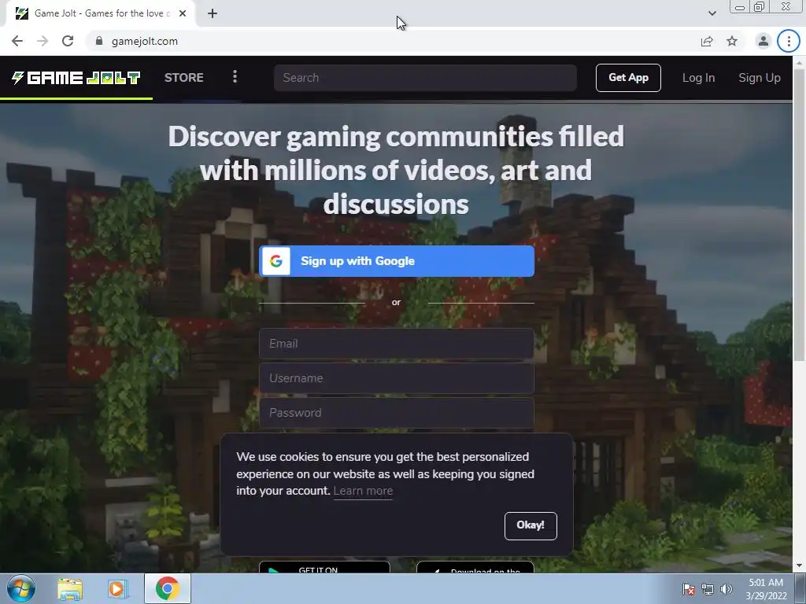Open the three-dot navigation menu beside STORE

pos(235,77)
